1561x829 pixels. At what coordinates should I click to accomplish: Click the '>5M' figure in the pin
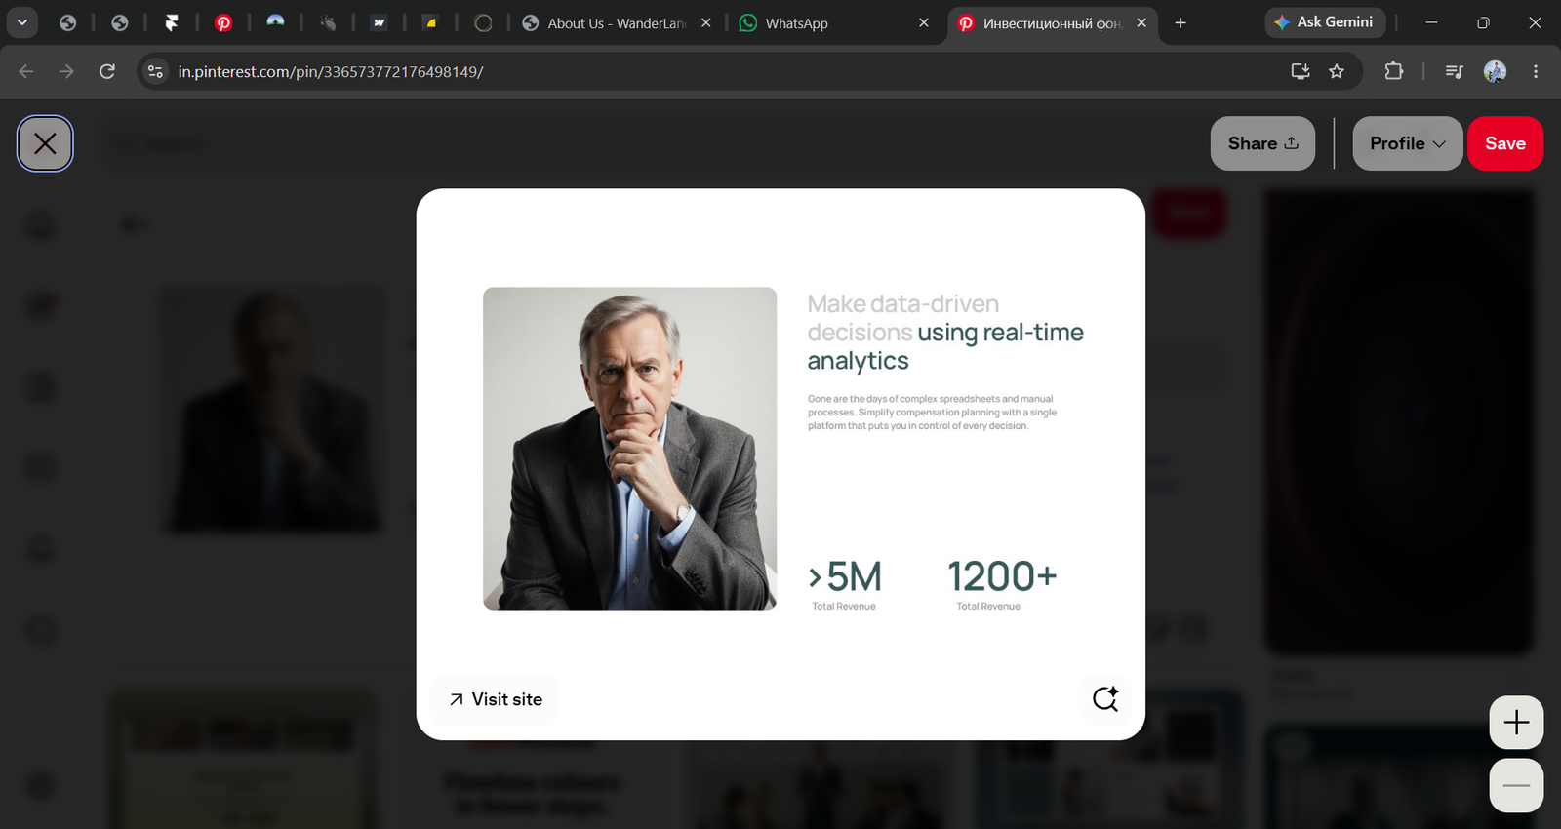pos(845,576)
